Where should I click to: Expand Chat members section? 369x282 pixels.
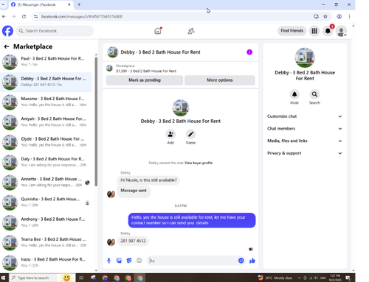pos(305,129)
